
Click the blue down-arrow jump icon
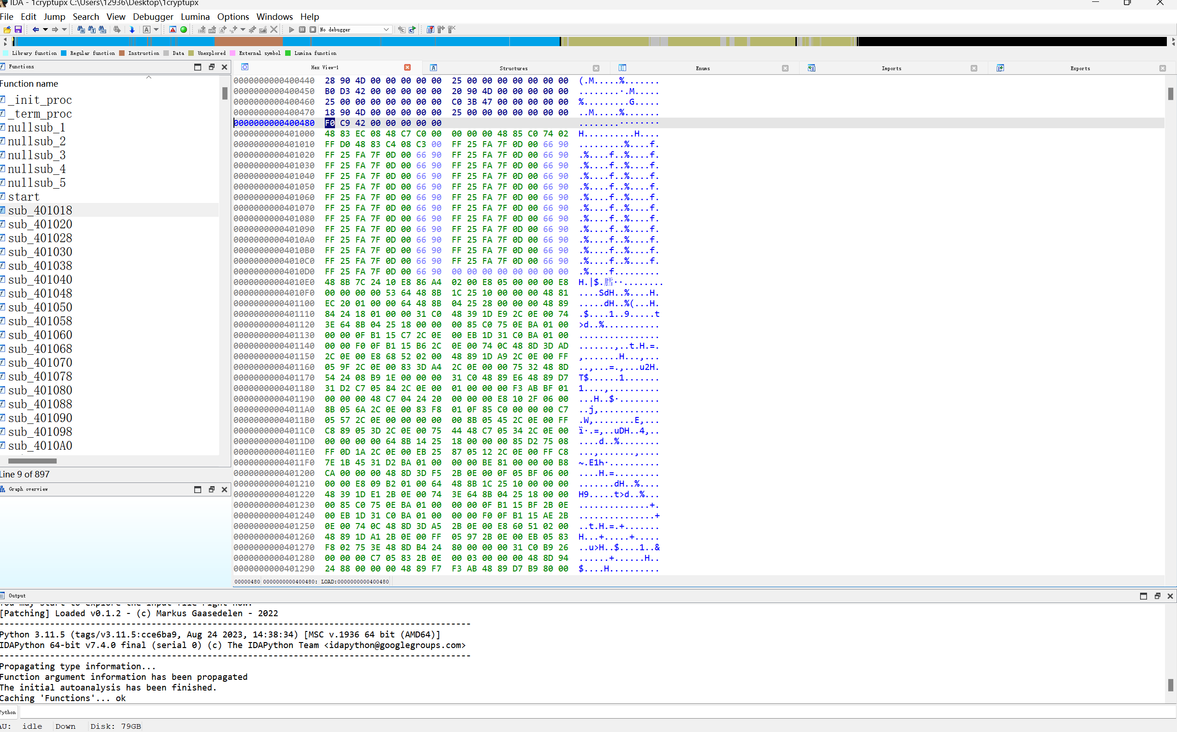[x=131, y=30]
